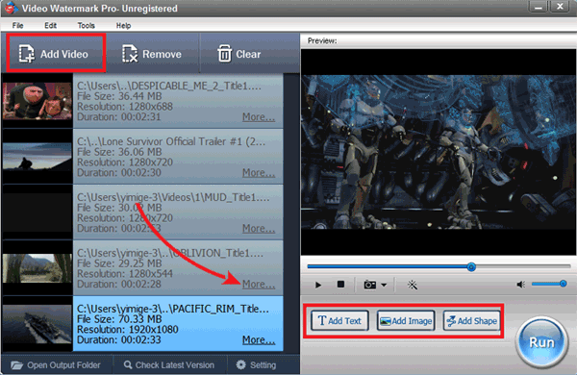577x375 pixels.
Task: Select the DESPICABLE_ME_2_Title1 file path row
Action: coord(178,101)
